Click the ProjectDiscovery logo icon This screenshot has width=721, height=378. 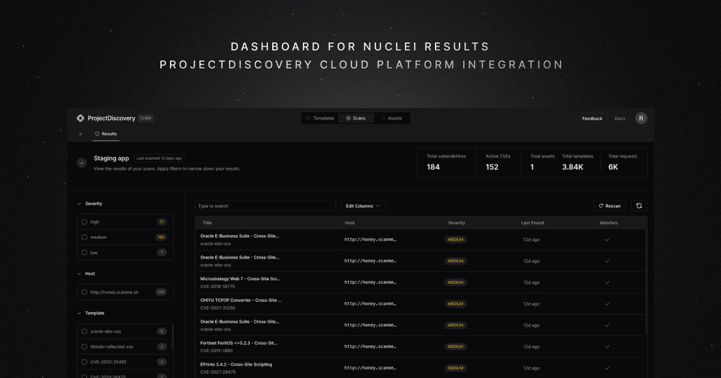81,118
